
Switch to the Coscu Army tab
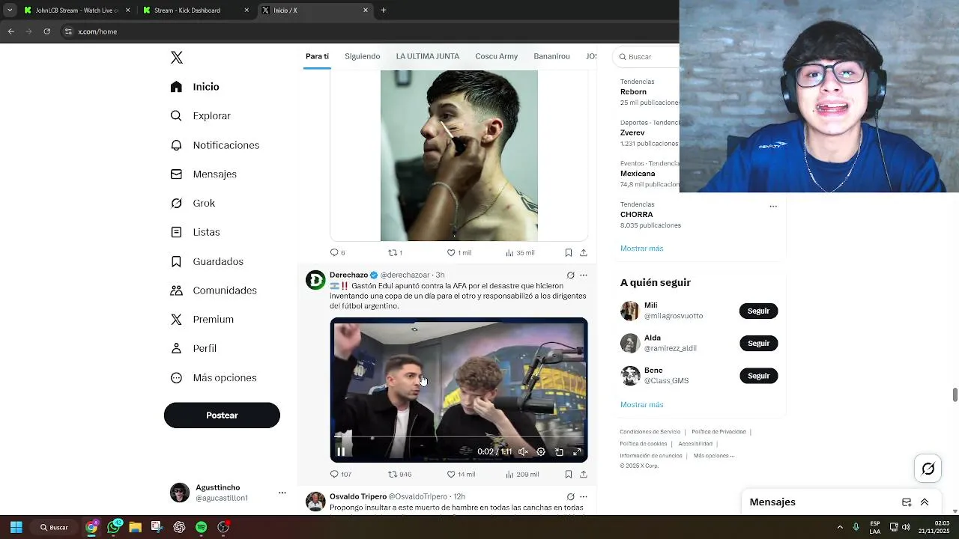coord(496,56)
